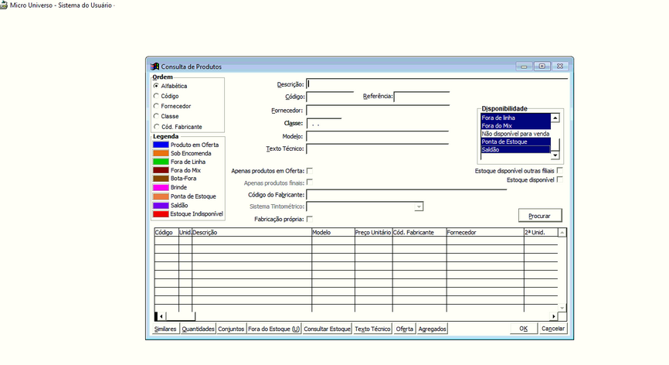
Task: Click Código column header in grid
Action: pyautogui.click(x=166, y=232)
